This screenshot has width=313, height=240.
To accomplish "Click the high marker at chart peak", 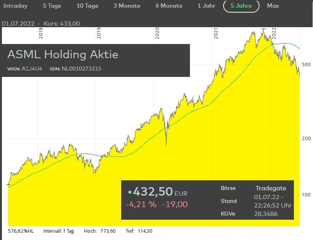I will point(263,29).
